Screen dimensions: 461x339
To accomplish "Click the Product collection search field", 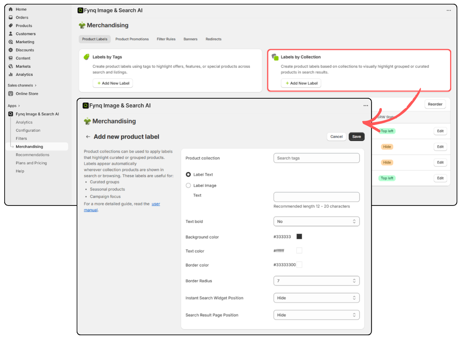I will [x=317, y=158].
